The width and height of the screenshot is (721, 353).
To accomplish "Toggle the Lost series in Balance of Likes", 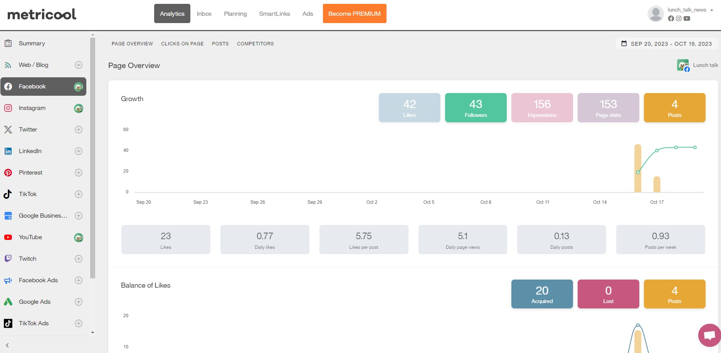I will [608, 294].
